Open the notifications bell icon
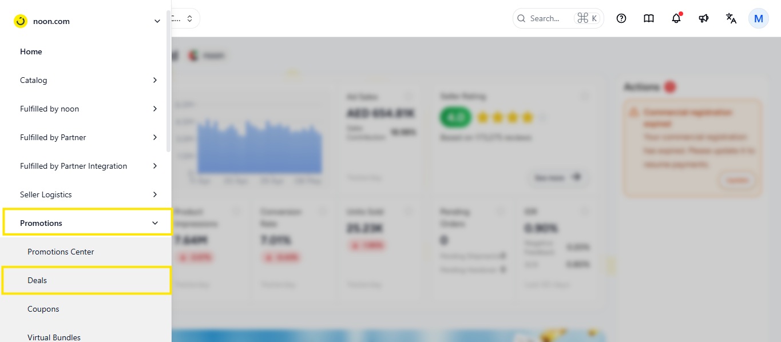The width and height of the screenshot is (781, 342). 676,18
